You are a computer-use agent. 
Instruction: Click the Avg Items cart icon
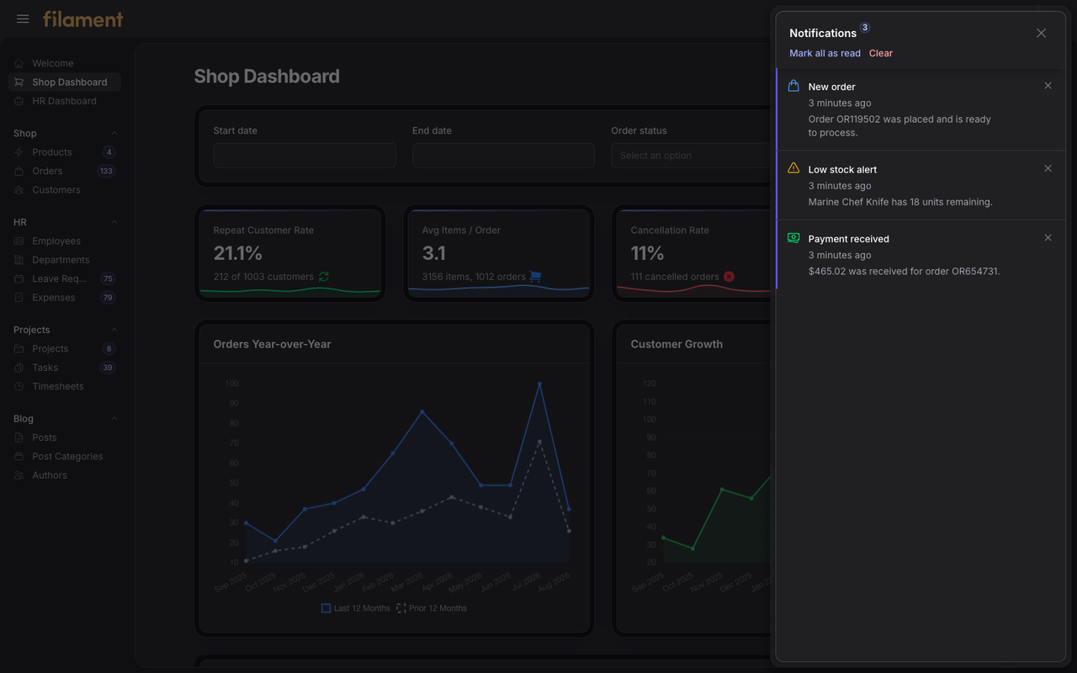[535, 277]
